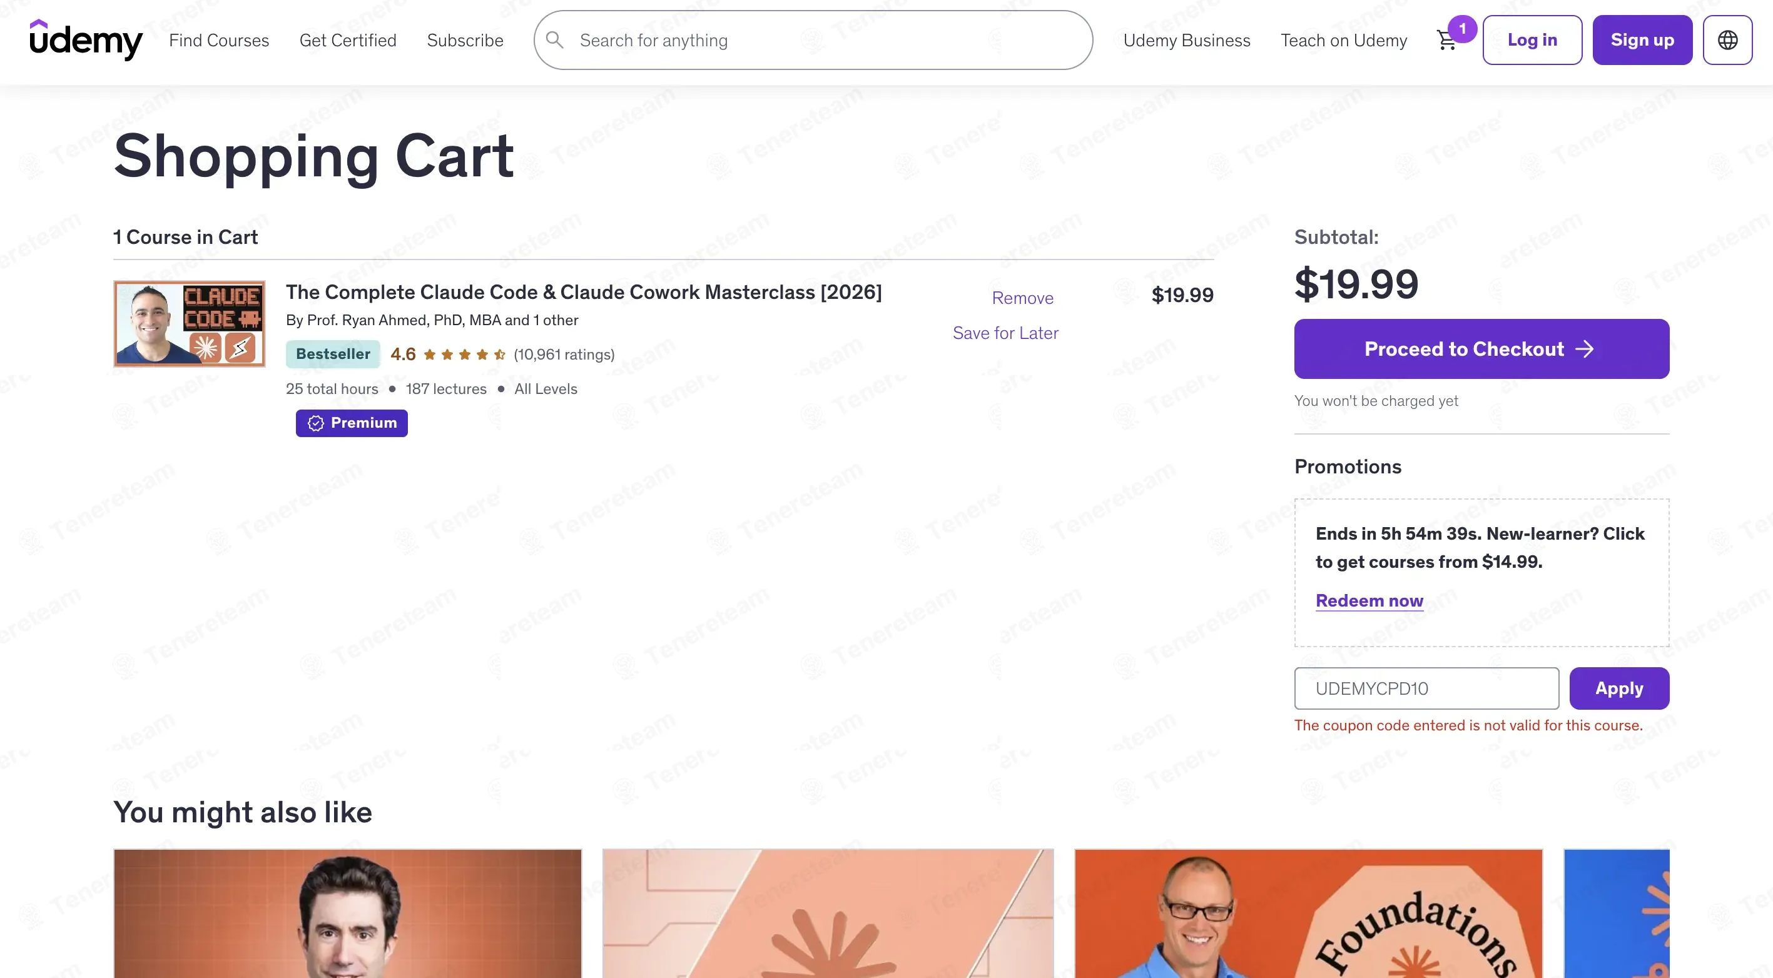Image resolution: width=1773 pixels, height=978 pixels.
Task: Open Get Certified in navigation
Action: 348,40
